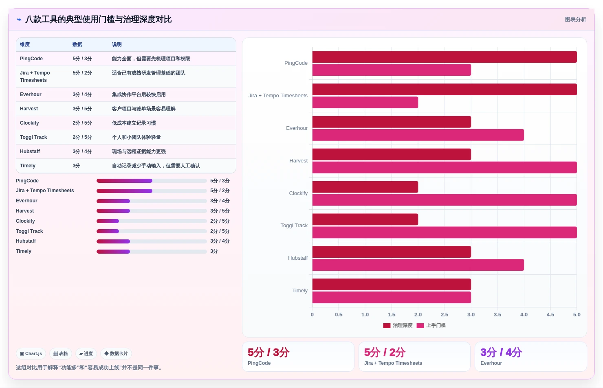Click Clockify 治理深度 chart bar

[x=365, y=187]
